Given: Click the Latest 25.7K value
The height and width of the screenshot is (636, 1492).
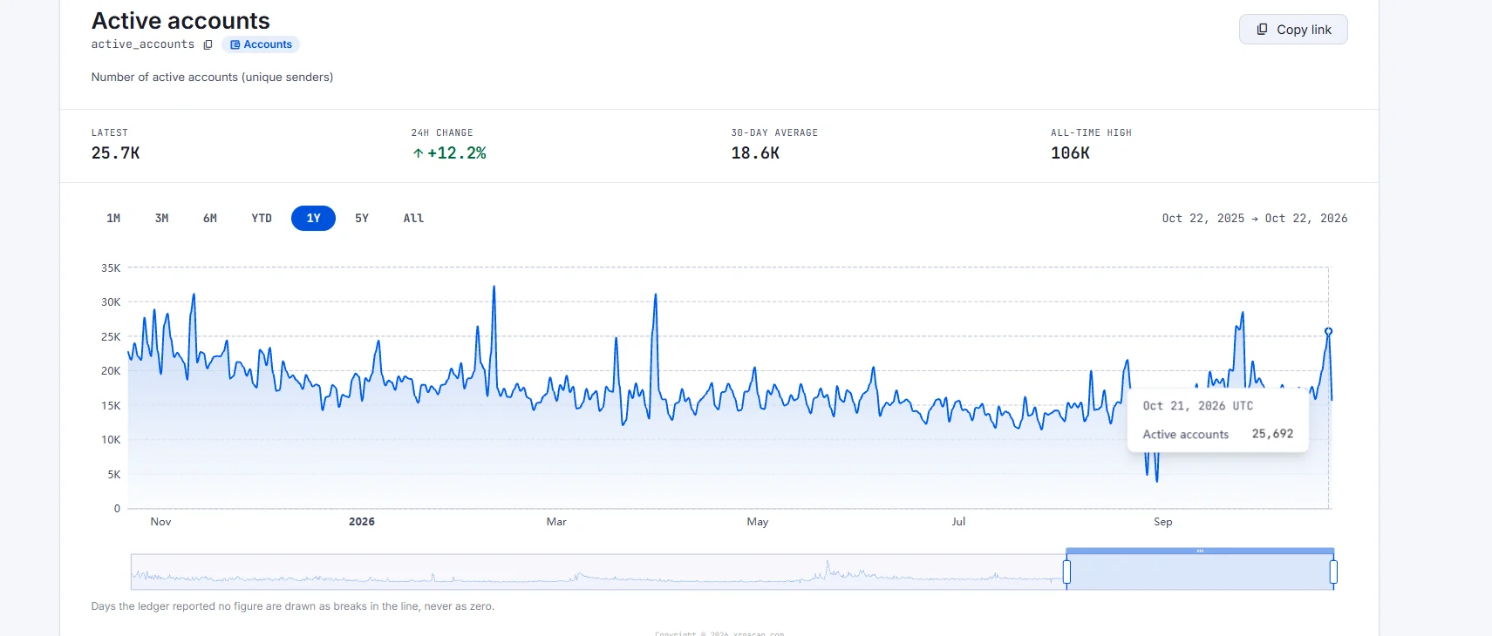Looking at the screenshot, I should coord(115,153).
